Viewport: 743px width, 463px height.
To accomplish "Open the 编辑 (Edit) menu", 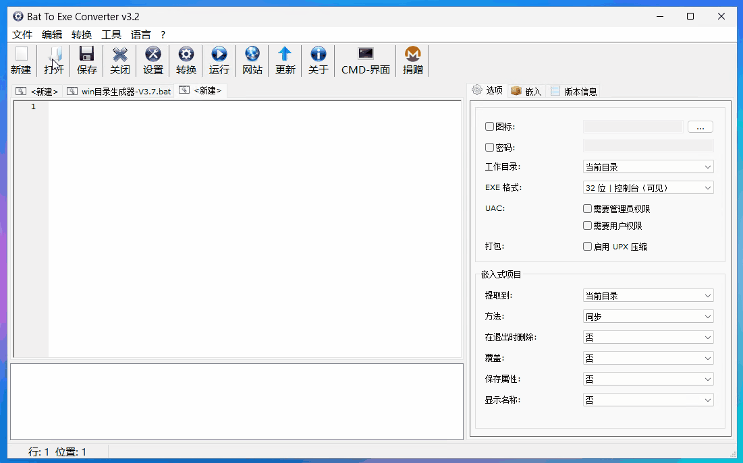I will (52, 34).
